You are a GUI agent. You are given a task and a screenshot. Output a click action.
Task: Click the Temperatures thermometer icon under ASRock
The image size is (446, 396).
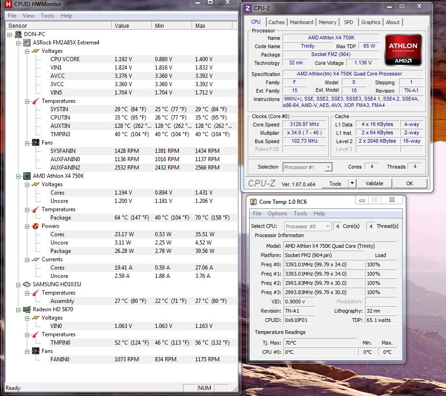(x=36, y=101)
